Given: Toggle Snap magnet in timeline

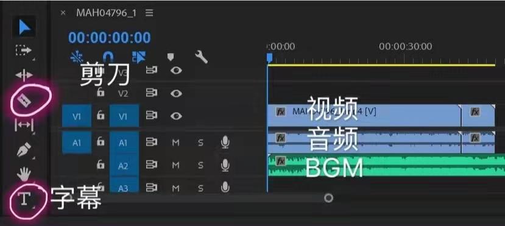Looking at the screenshot, I should [108, 57].
